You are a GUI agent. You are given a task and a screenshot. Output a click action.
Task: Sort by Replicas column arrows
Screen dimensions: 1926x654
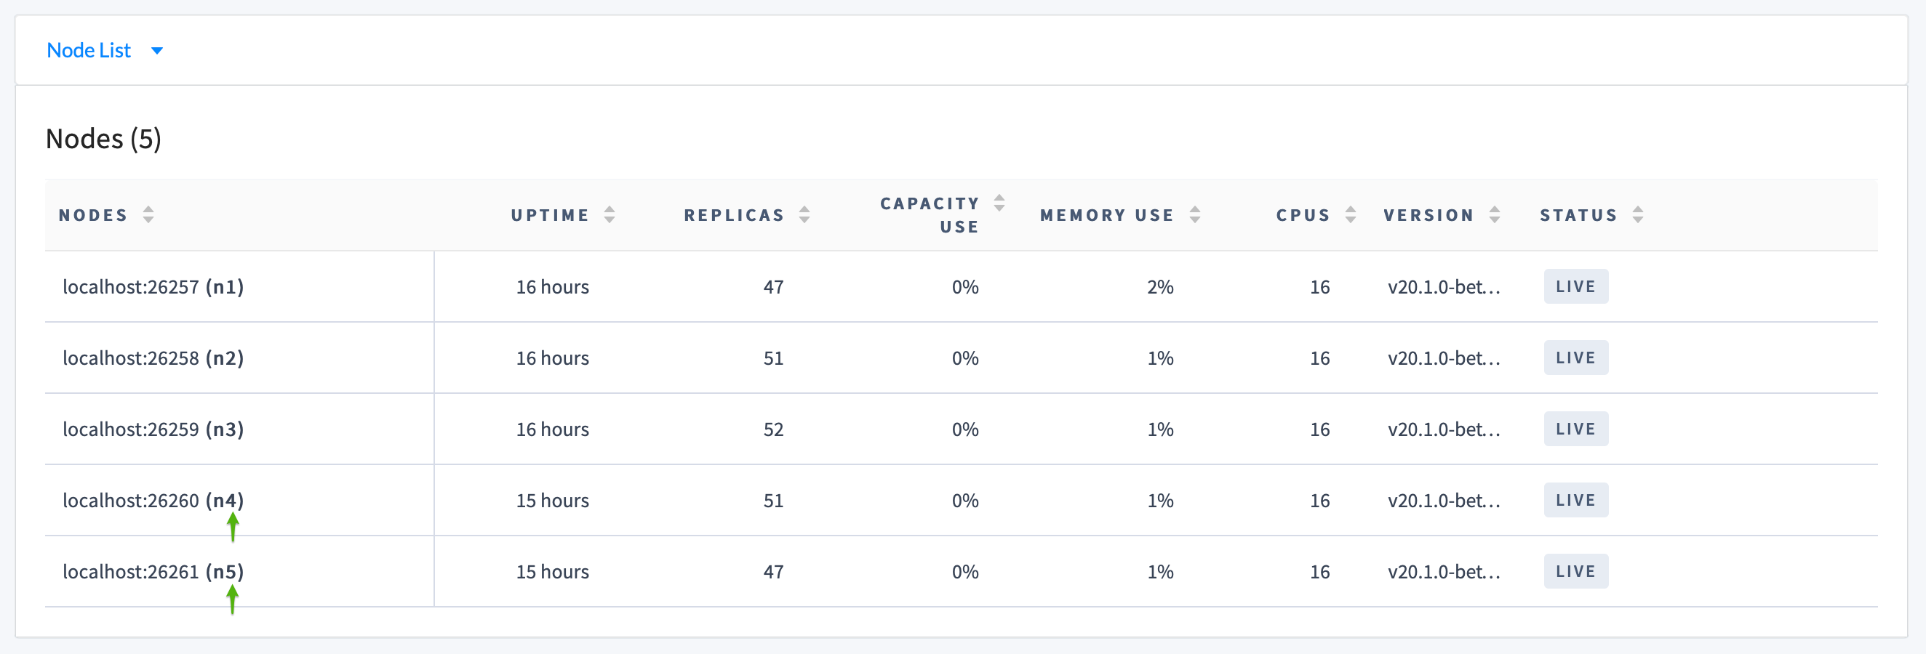(x=804, y=215)
